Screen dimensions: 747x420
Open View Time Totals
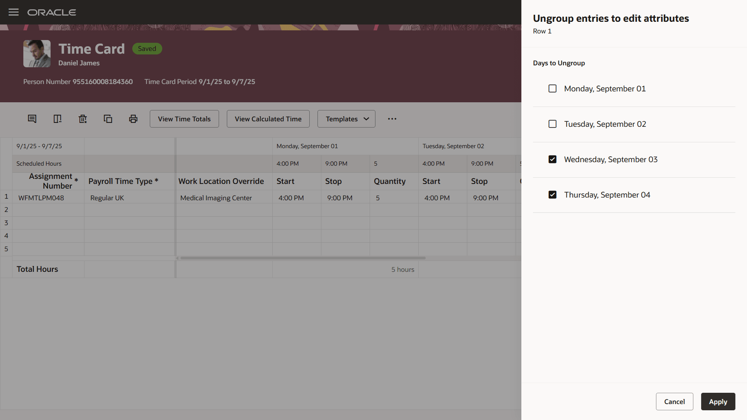184,119
